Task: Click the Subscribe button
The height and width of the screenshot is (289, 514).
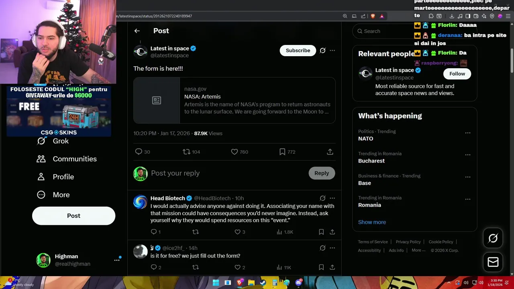Action: coord(298,51)
